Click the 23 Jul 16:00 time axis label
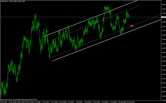This screenshot has height=103, width=166. tap(97, 102)
